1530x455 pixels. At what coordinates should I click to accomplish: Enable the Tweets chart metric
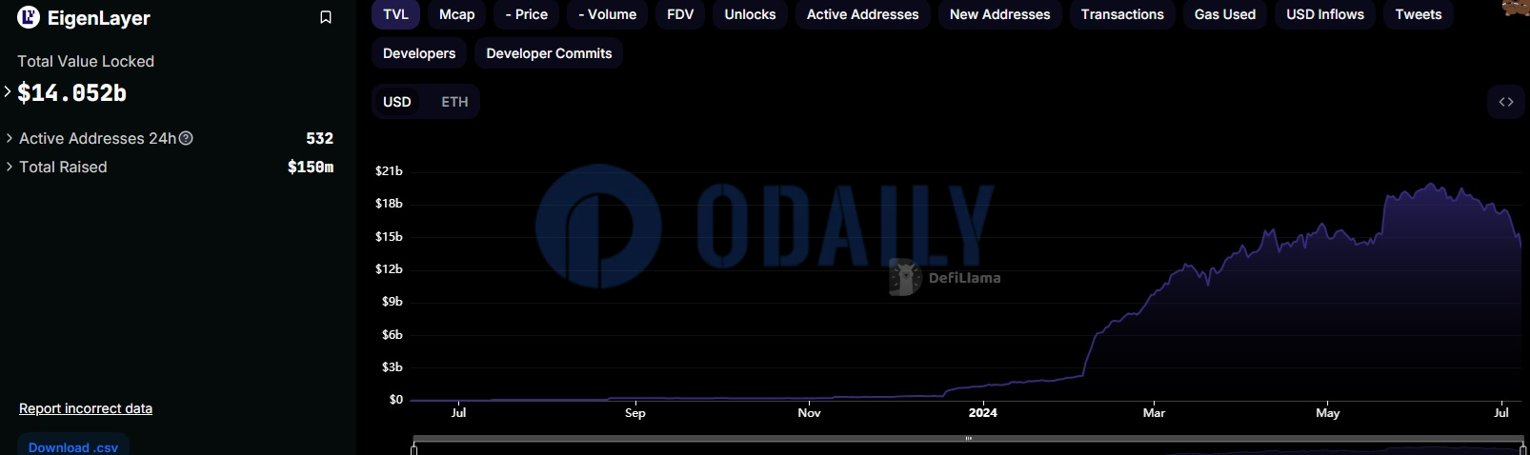1419,14
